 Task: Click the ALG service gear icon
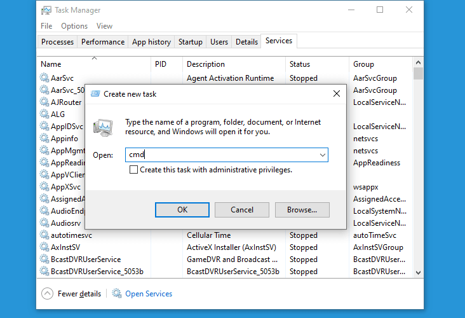point(44,114)
